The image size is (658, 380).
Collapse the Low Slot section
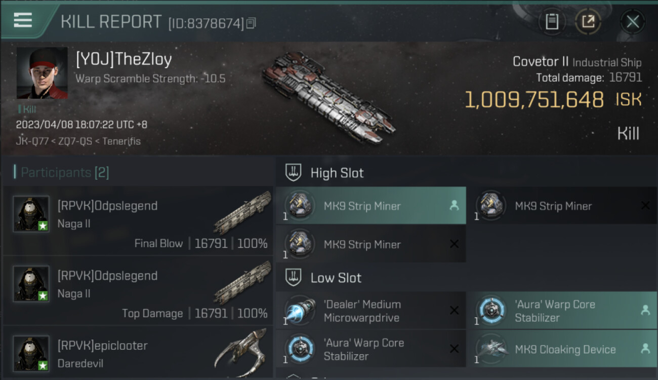point(294,278)
